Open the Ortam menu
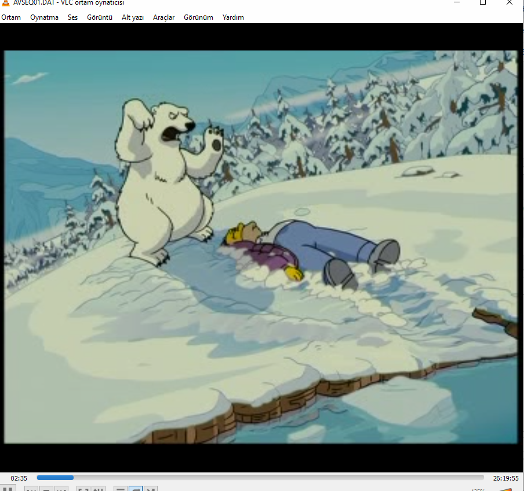524x491 pixels. tap(11, 17)
